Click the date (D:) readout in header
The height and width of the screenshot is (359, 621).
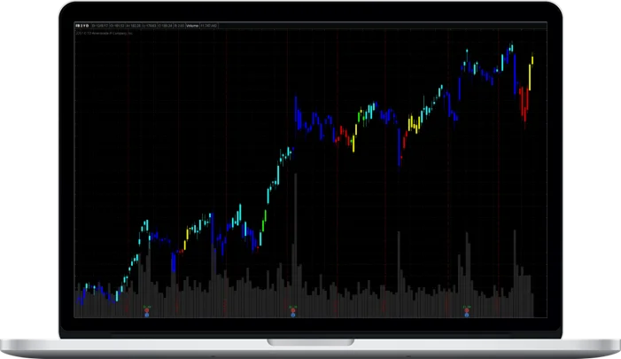coord(98,27)
